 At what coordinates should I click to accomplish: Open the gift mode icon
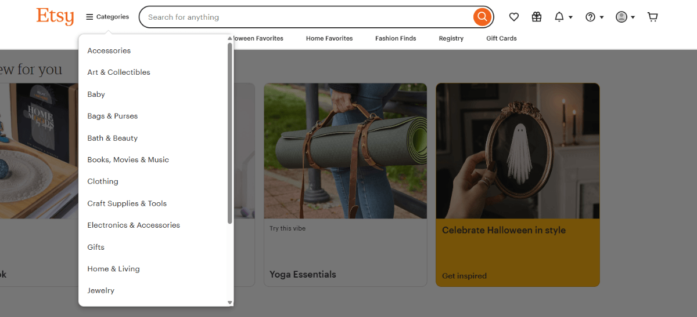[537, 17]
